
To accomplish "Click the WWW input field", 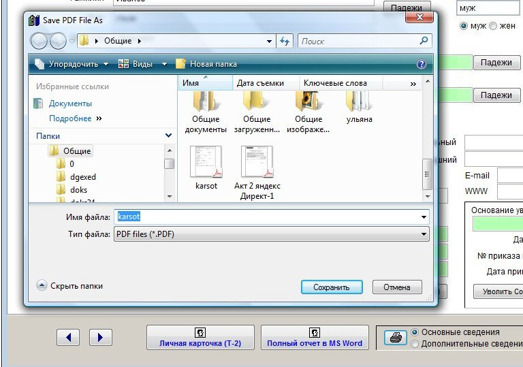I will point(510,191).
